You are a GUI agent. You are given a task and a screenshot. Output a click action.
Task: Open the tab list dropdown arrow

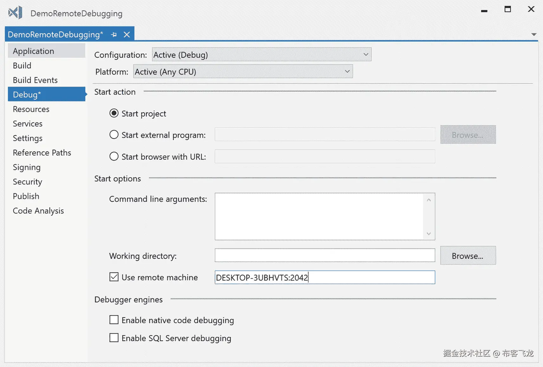point(534,34)
